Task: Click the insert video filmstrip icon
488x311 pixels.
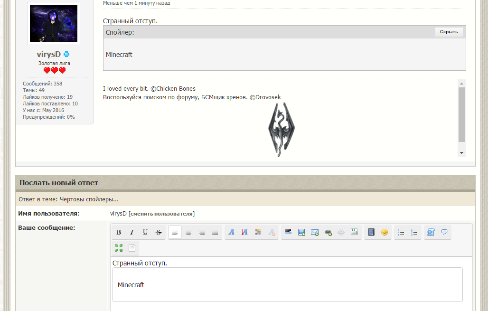Action: 371,232
